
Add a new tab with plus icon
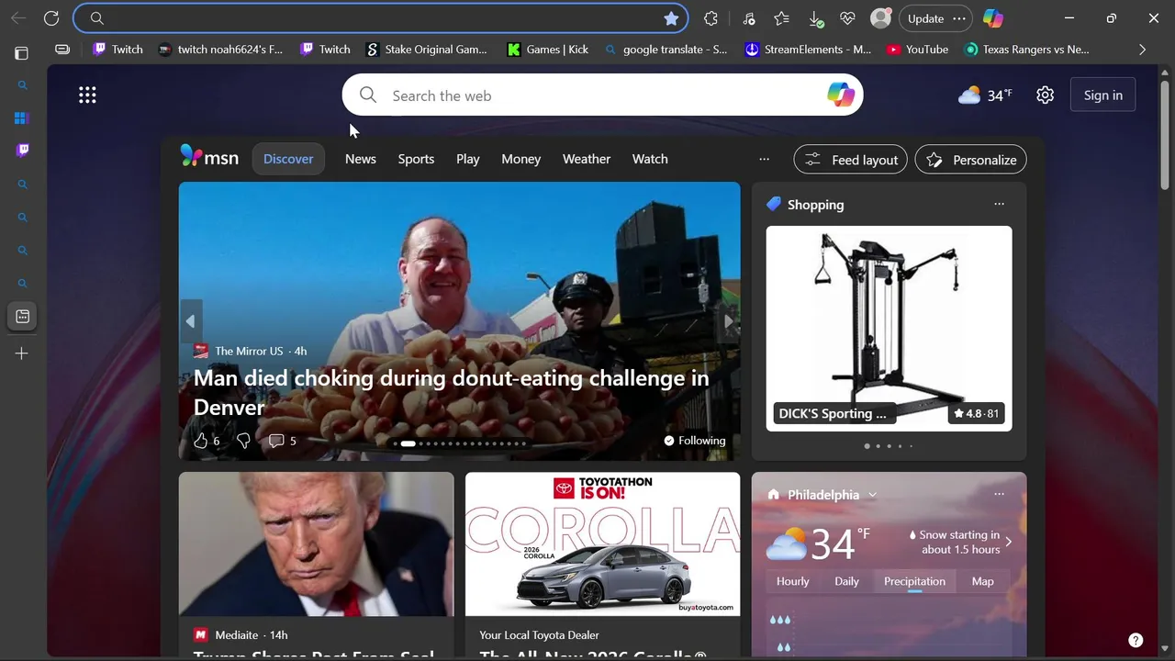click(22, 353)
